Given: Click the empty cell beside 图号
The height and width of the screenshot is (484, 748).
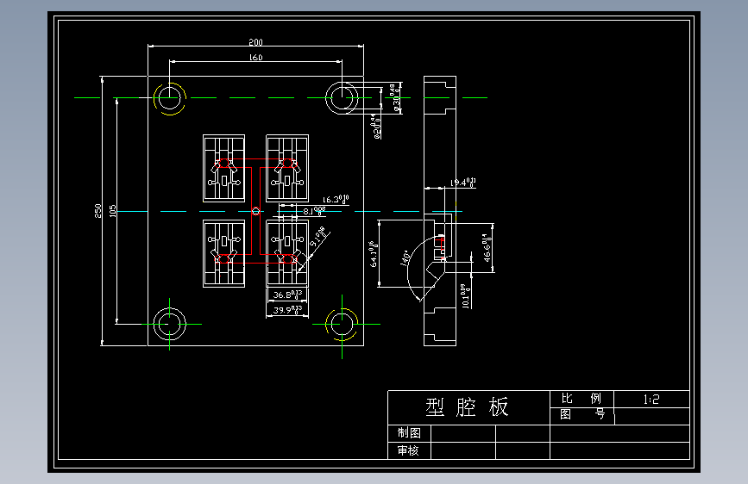Looking at the screenshot, I should (652, 416).
